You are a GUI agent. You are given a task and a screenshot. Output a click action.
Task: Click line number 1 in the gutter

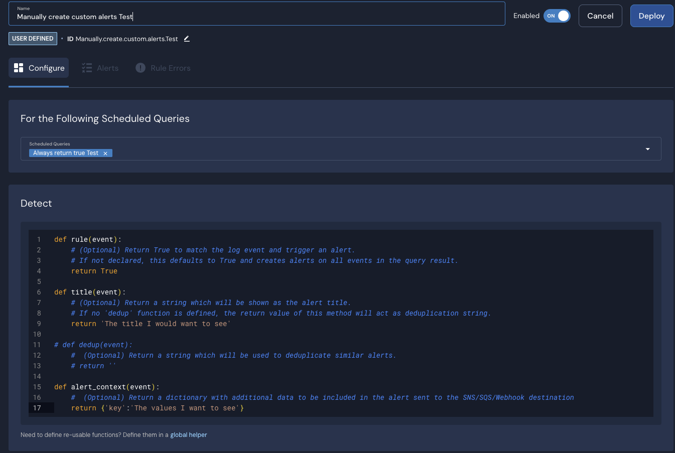pyautogui.click(x=39, y=239)
